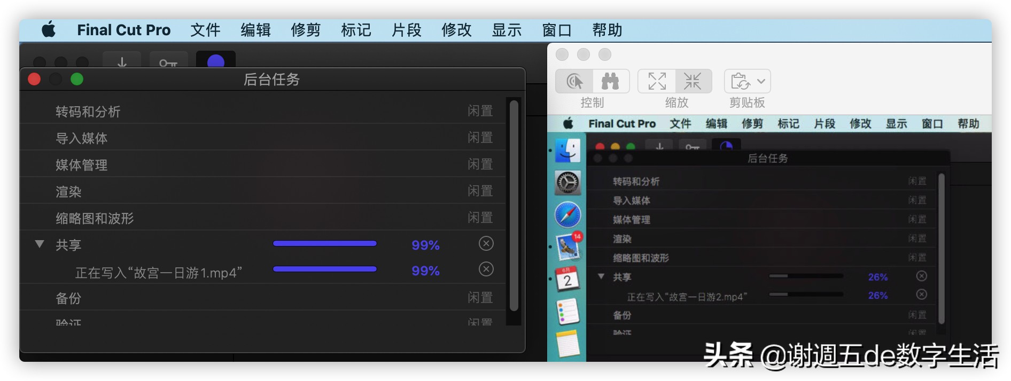Open Reminders from the remote dock
Viewport: 1011px width, 381px height.
[567, 312]
